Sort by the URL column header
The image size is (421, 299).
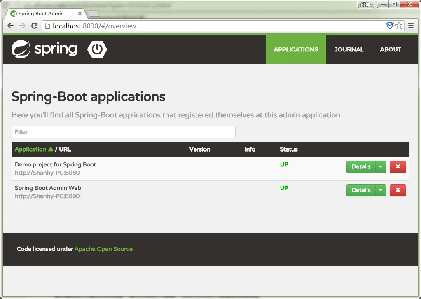click(65, 149)
